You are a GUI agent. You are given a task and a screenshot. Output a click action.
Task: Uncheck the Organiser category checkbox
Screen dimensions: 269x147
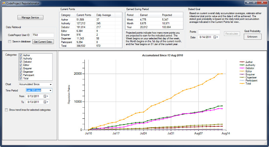21,72
